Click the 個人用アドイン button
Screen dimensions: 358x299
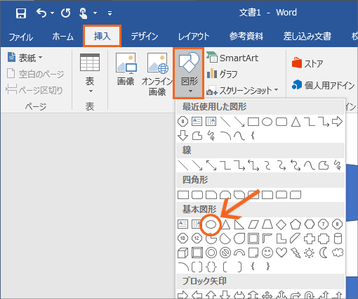(323, 85)
